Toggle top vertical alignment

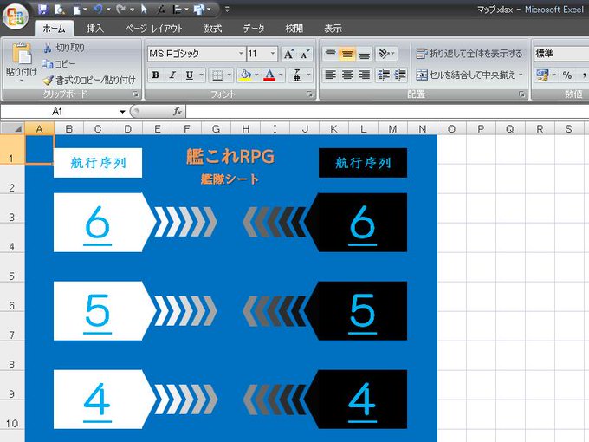pos(330,54)
